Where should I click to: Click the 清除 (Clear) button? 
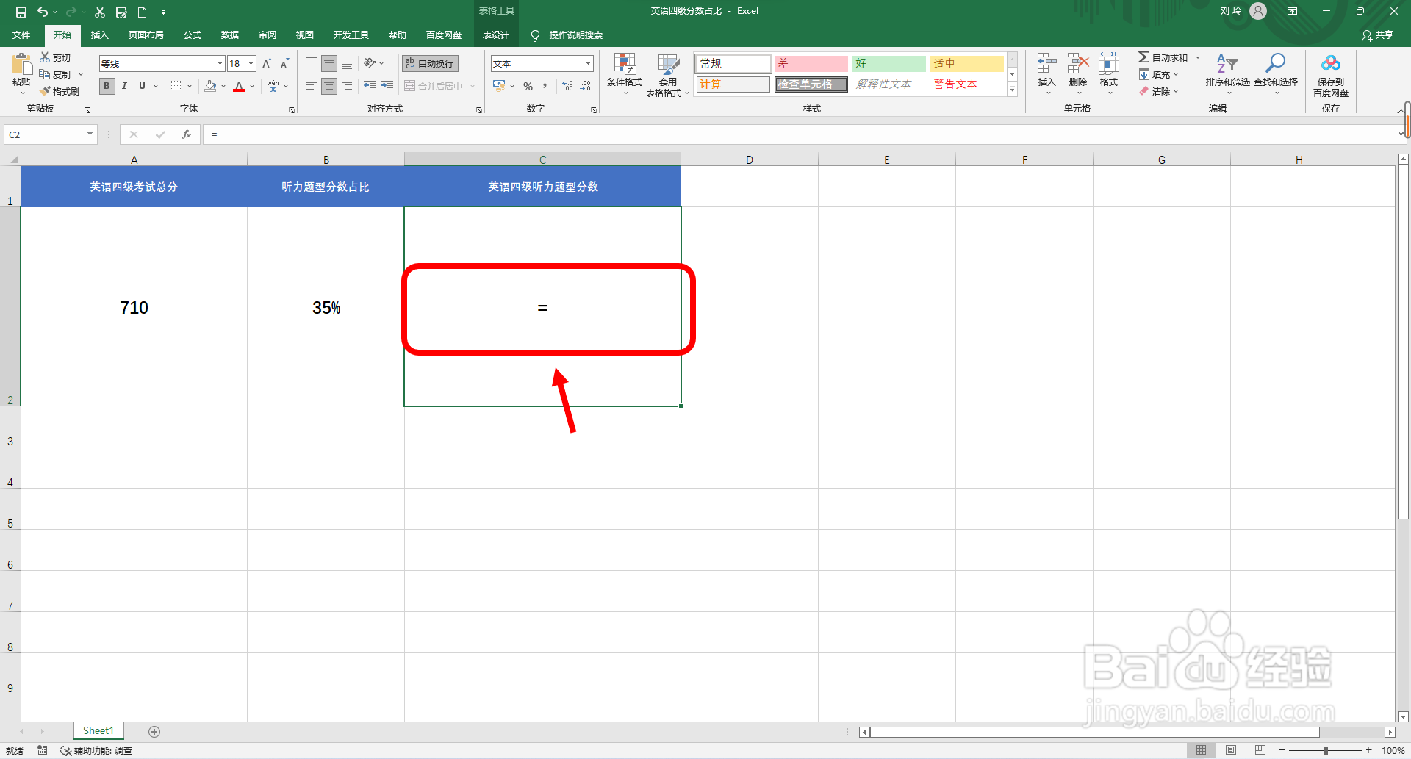(x=1155, y=91)
